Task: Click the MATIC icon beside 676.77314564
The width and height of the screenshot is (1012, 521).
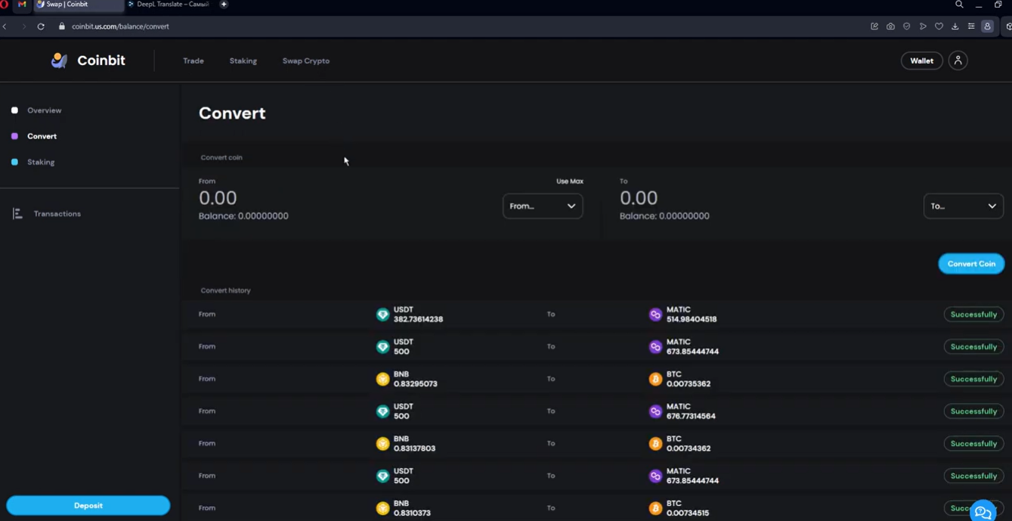Action: (x=655, y=411)
